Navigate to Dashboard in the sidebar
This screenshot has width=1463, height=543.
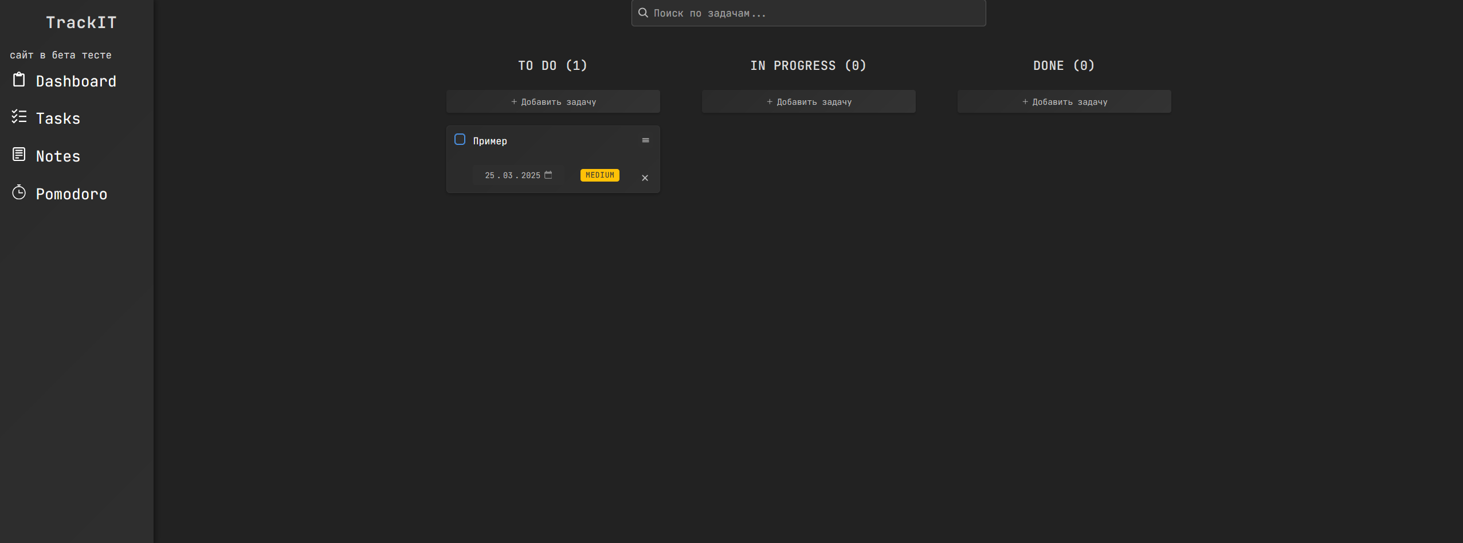click(76, 81)
